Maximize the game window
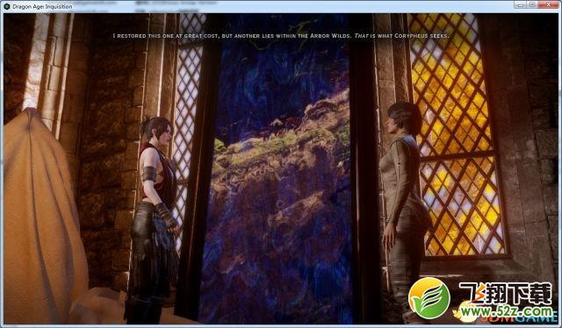 point(532,4)
